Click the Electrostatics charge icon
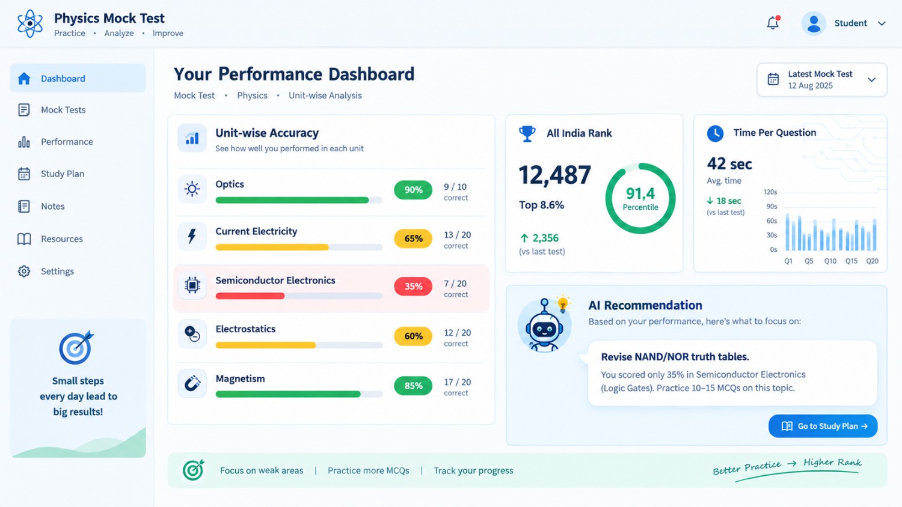The image size is (902, 507). coord(192,334)
